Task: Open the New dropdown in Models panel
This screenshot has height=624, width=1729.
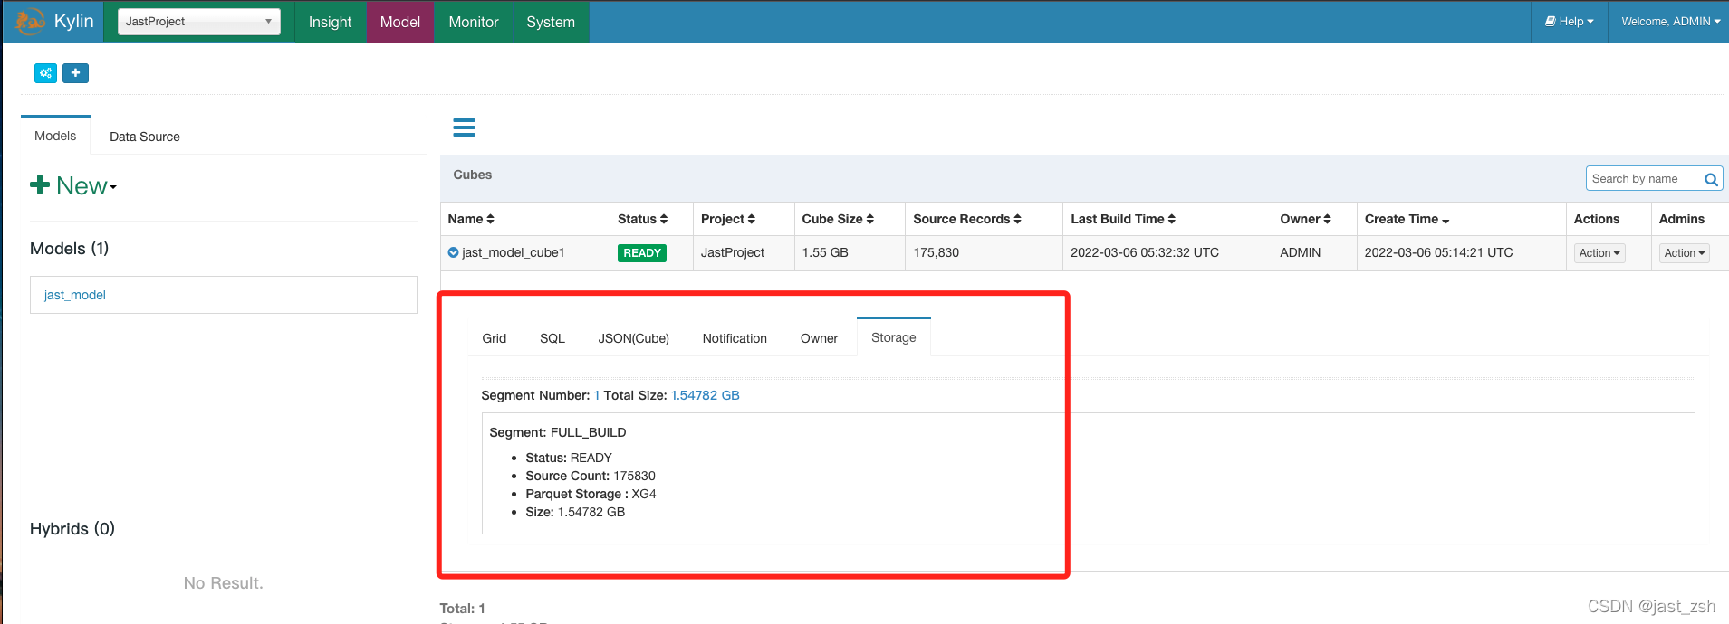Action: pos(73,185)
